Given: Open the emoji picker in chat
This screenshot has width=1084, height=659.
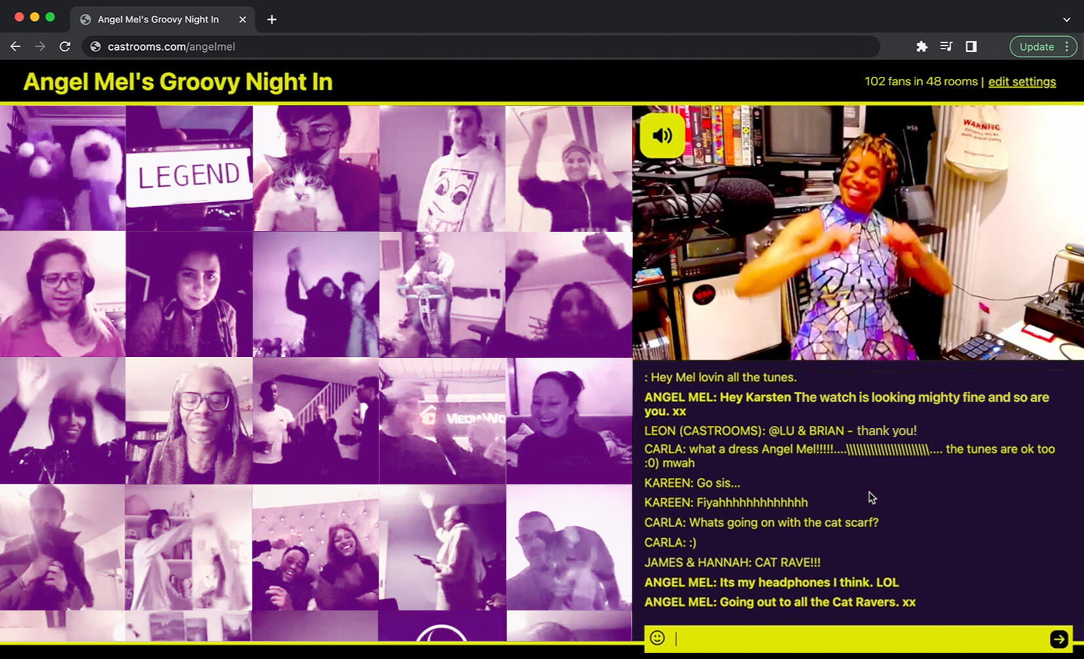Looking at the screenshot, I should coord(657,638).
